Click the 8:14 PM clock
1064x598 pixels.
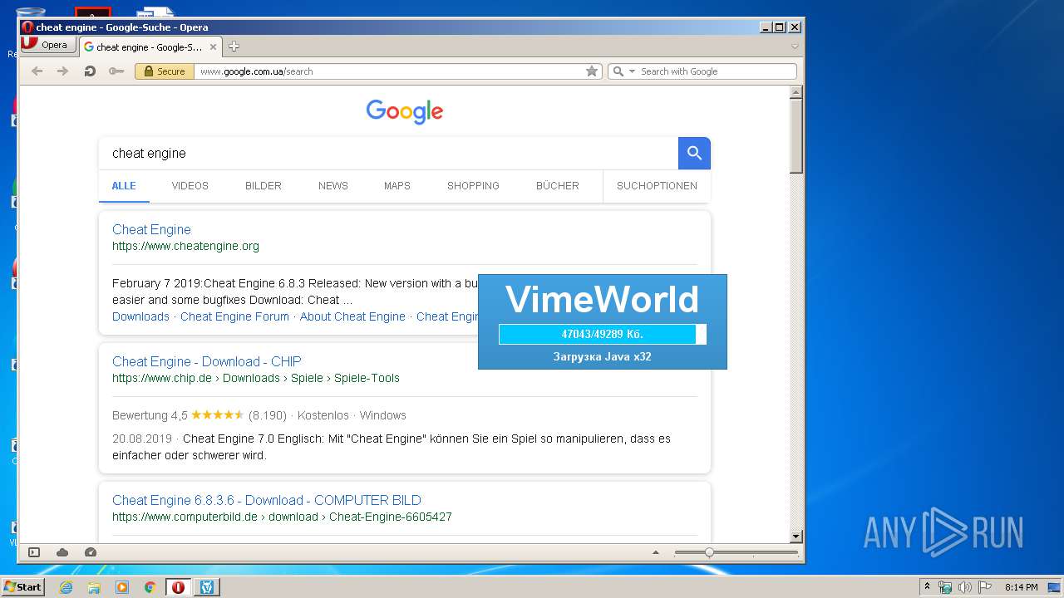coord(1021,587)
